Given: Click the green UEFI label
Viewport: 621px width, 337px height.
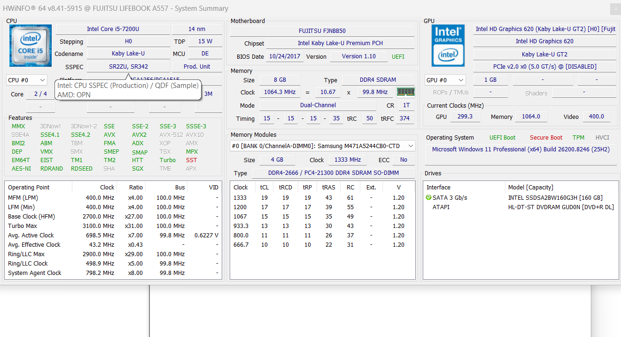Looking at the screenshot, I should 398,57.
